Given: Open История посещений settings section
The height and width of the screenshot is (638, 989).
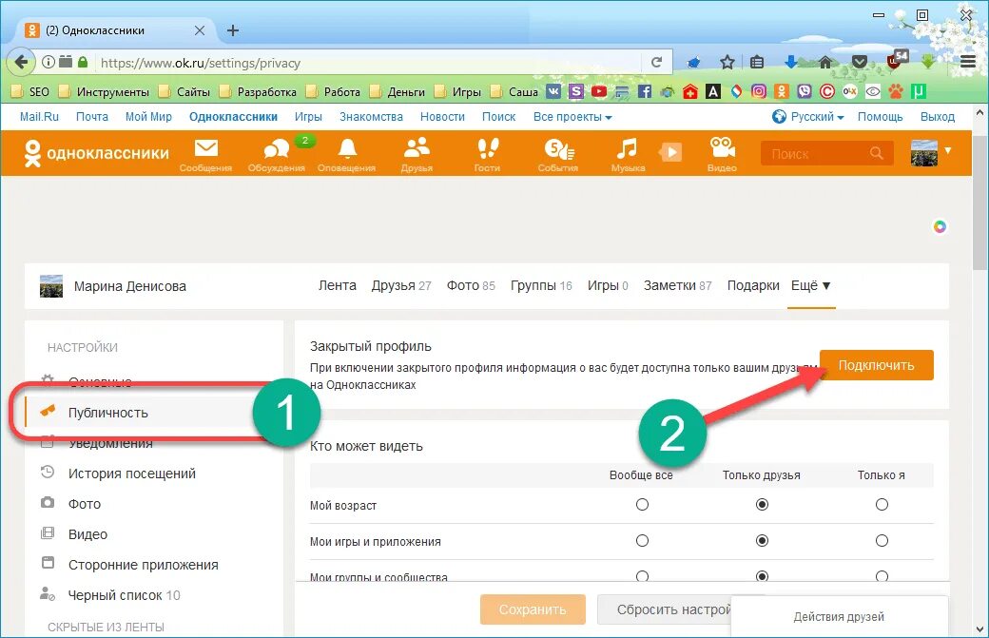Looking at the screenshot, I should point(132,474).
